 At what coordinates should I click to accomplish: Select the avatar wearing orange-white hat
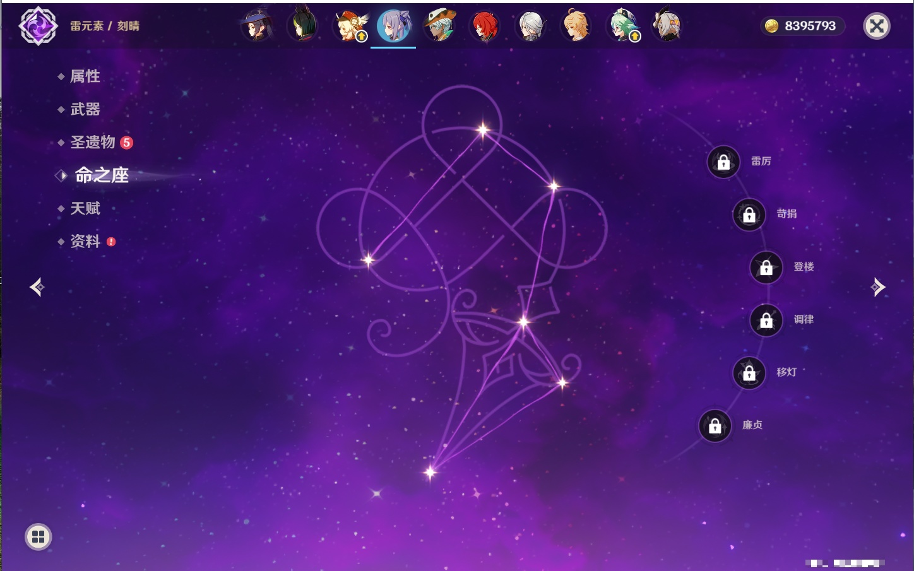[439, 26]
